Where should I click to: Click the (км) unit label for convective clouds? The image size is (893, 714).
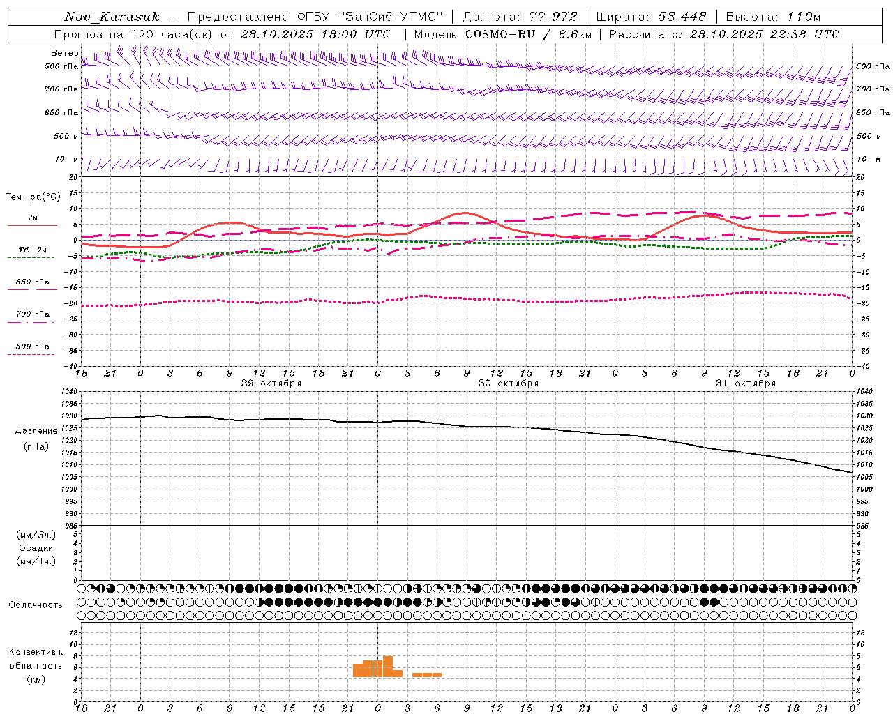pos(36,679)
